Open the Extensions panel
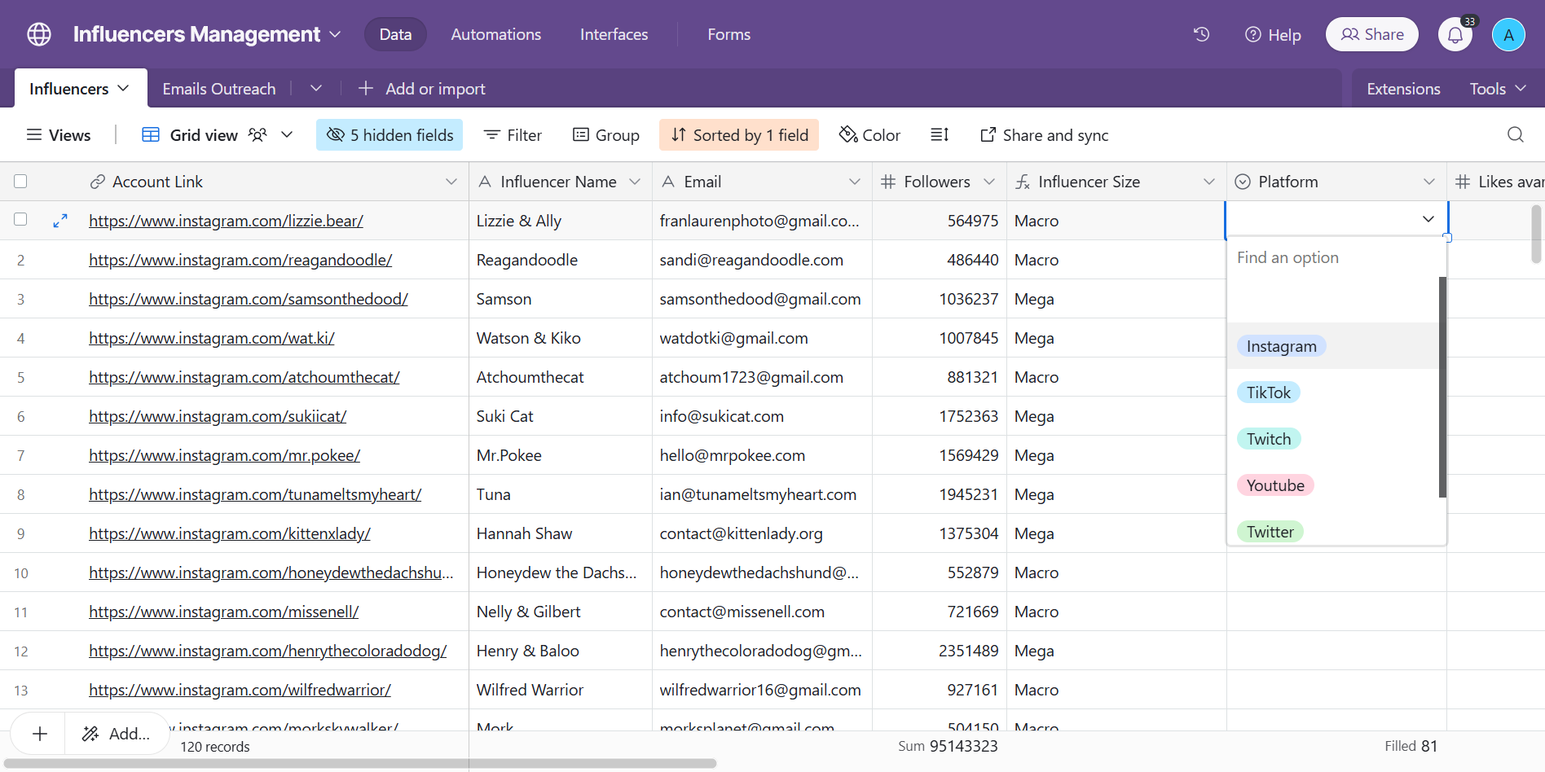 coord(1403,89)
